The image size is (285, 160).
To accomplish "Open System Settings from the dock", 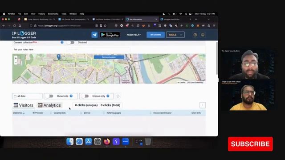I will pyautogui.click(x=98, y=141).
